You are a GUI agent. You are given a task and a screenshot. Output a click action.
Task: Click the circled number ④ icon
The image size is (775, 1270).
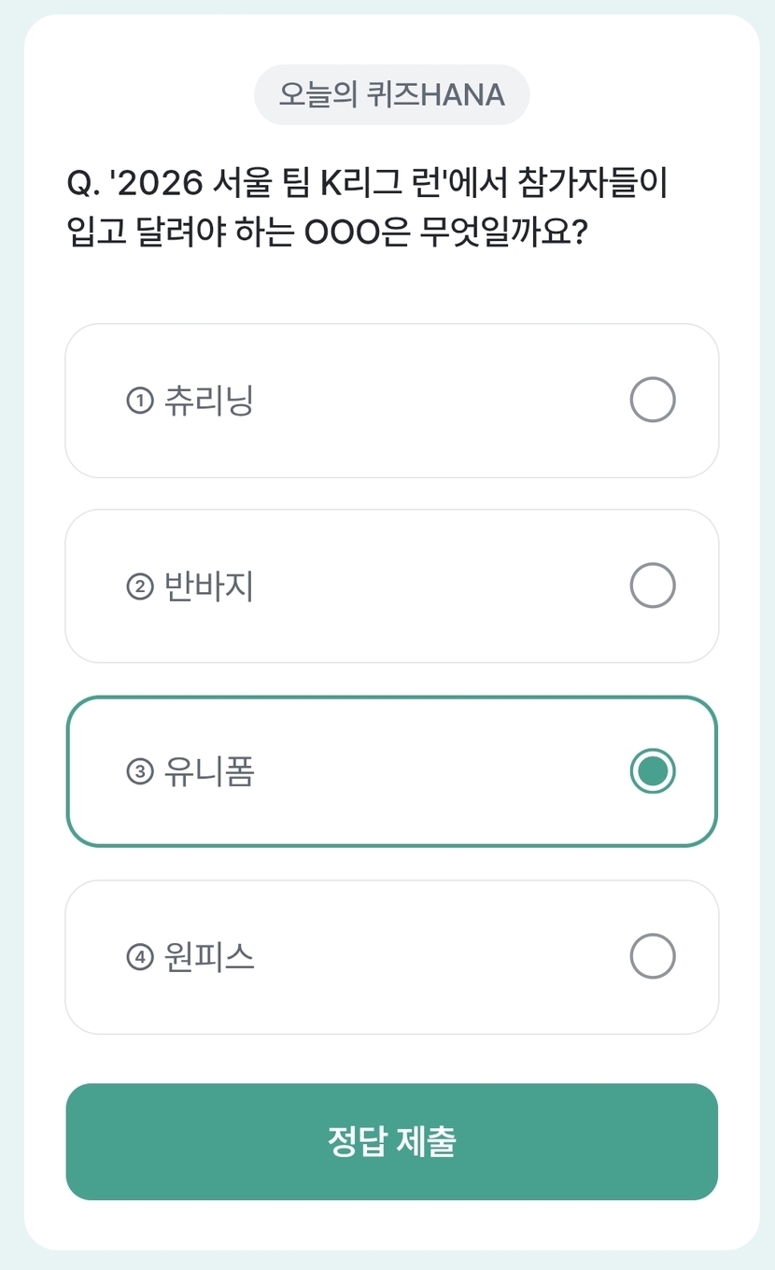point(139,957)
